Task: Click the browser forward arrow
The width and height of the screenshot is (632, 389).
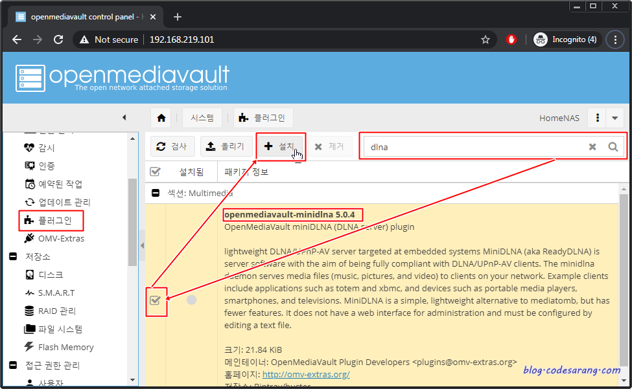Action: 38,39
